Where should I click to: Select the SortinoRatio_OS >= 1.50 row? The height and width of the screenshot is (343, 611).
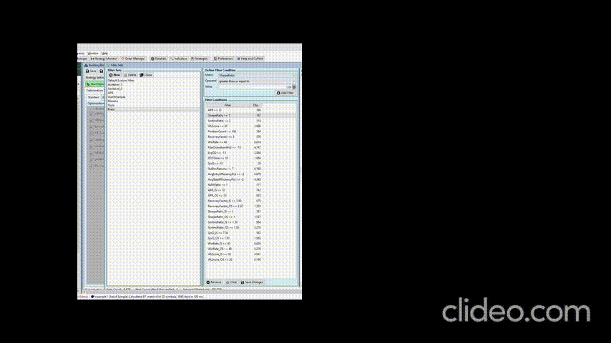[x=251, y=227]
